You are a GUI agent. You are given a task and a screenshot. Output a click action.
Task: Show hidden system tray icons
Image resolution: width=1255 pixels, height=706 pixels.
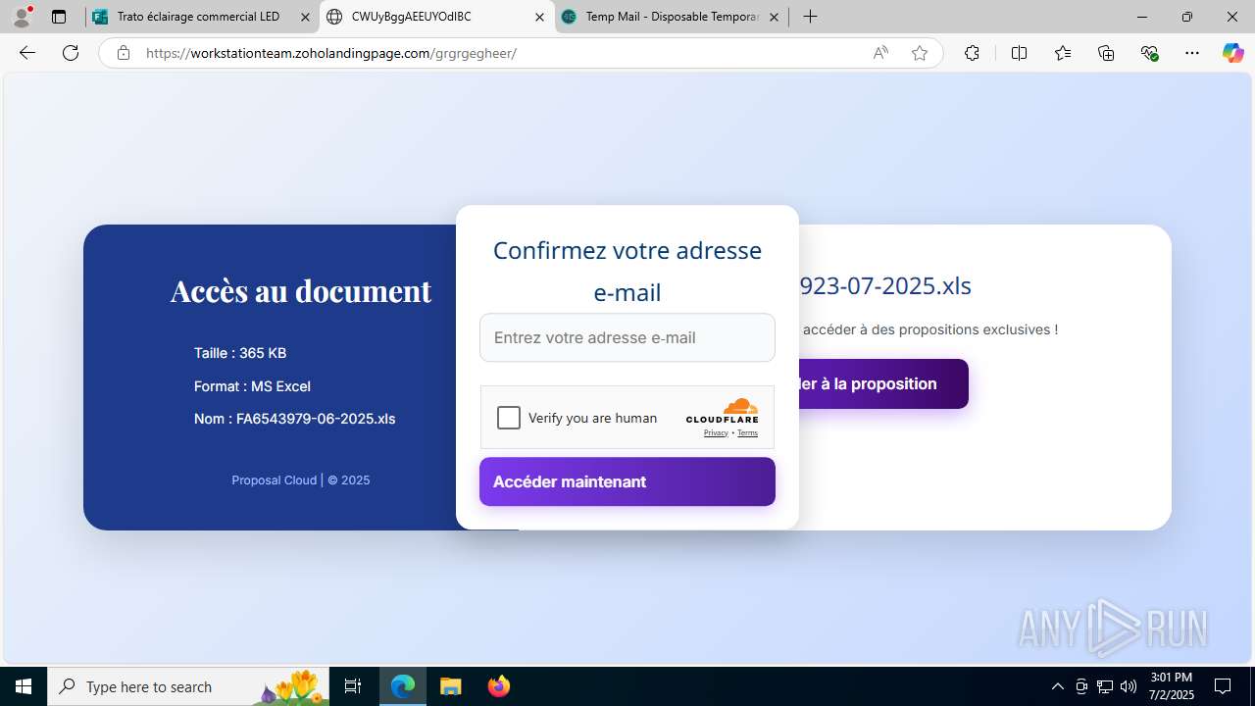coord(1057,686)
